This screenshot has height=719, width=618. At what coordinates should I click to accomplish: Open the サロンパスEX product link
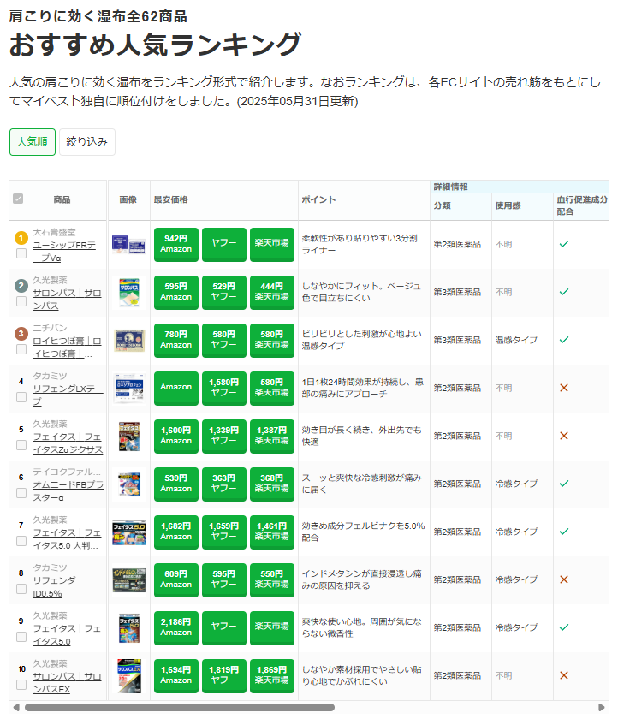click(x=67, y=683)
